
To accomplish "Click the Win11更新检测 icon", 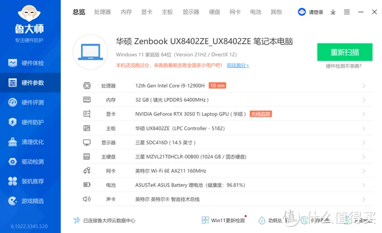I will click(205, 220).
